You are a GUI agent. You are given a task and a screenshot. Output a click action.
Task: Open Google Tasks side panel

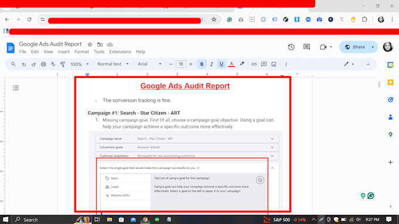point(390,100)
